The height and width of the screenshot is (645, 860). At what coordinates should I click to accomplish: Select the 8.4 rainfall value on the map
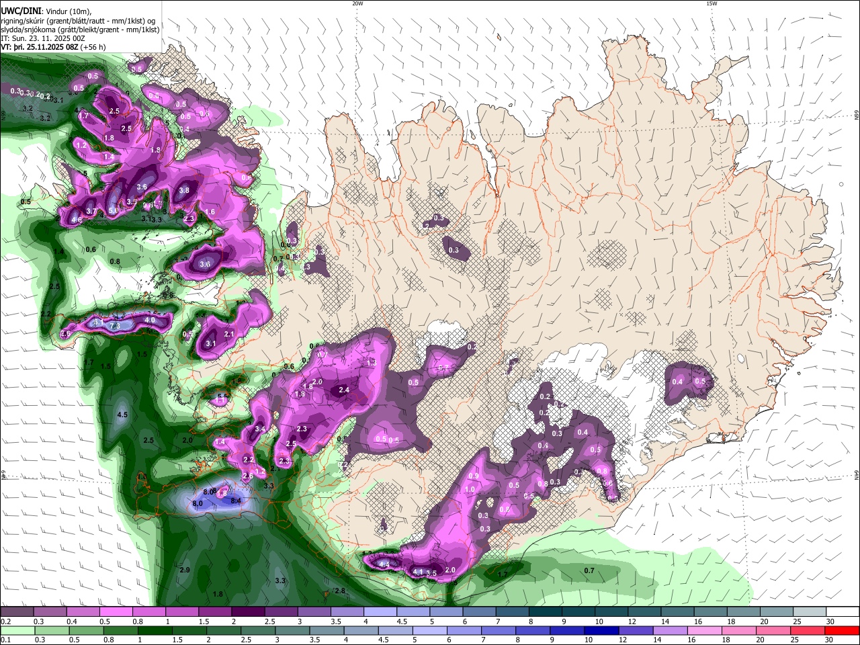(236, 501)
